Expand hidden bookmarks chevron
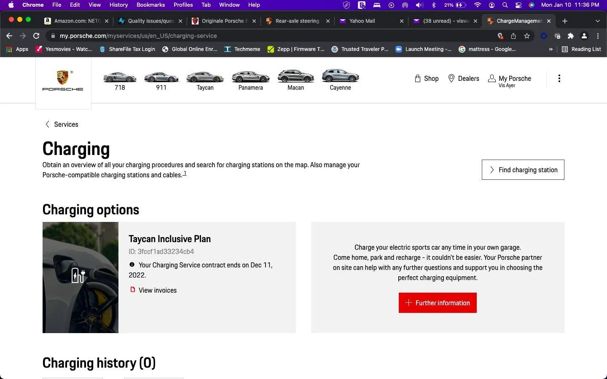Screen dimensions: 607x379 coord(551,49)
